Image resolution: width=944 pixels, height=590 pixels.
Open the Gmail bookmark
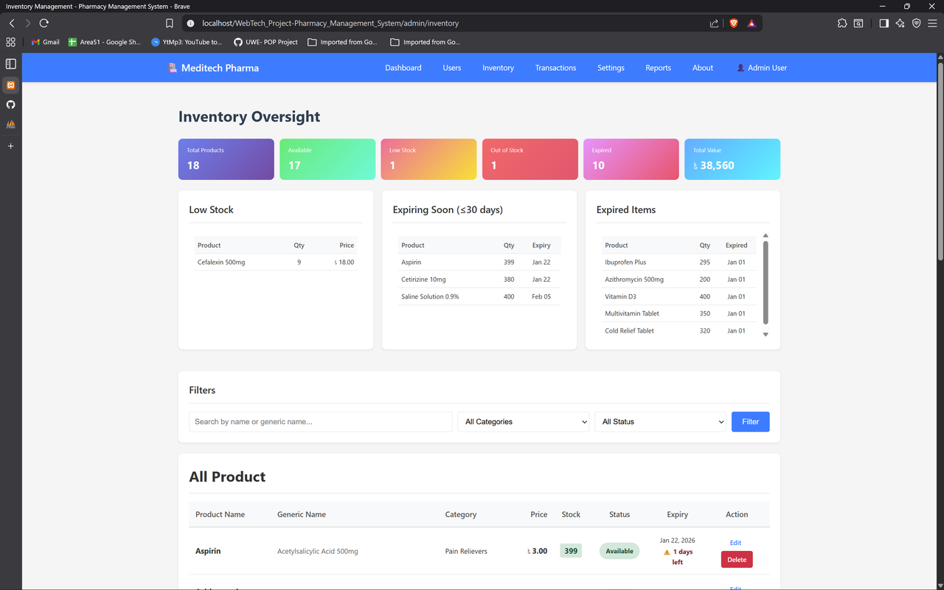click(46, 42)
